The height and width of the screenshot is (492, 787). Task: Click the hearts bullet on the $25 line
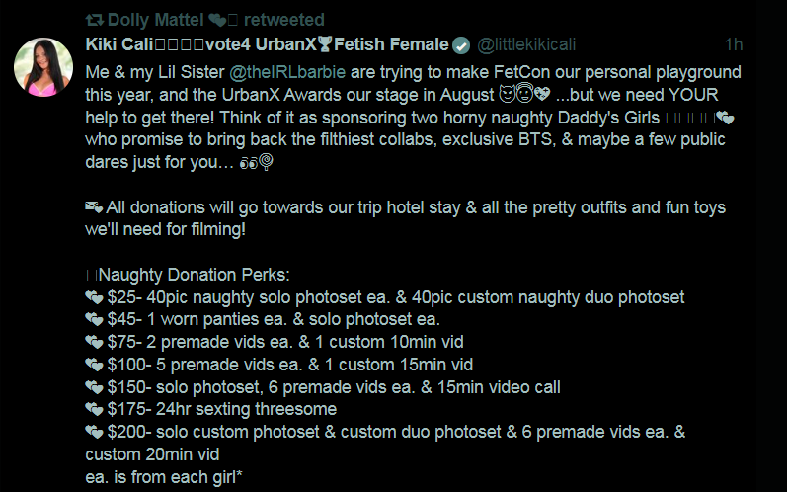(x=94, y=297)
